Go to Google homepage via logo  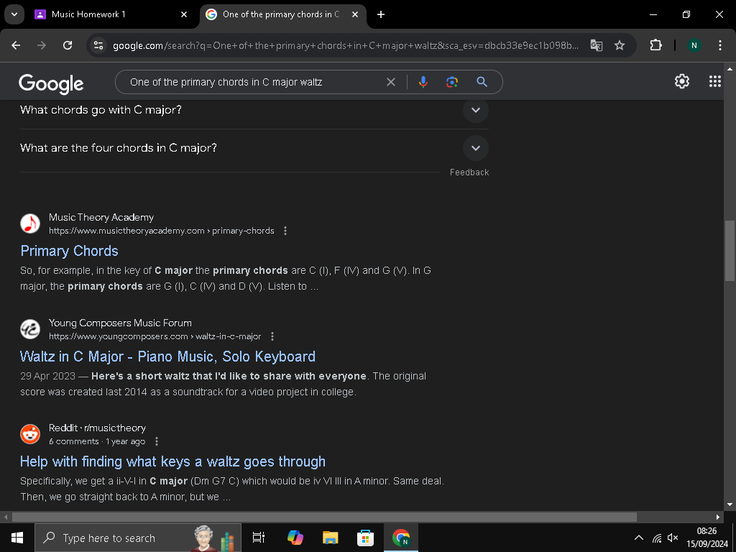pos(51,83)
